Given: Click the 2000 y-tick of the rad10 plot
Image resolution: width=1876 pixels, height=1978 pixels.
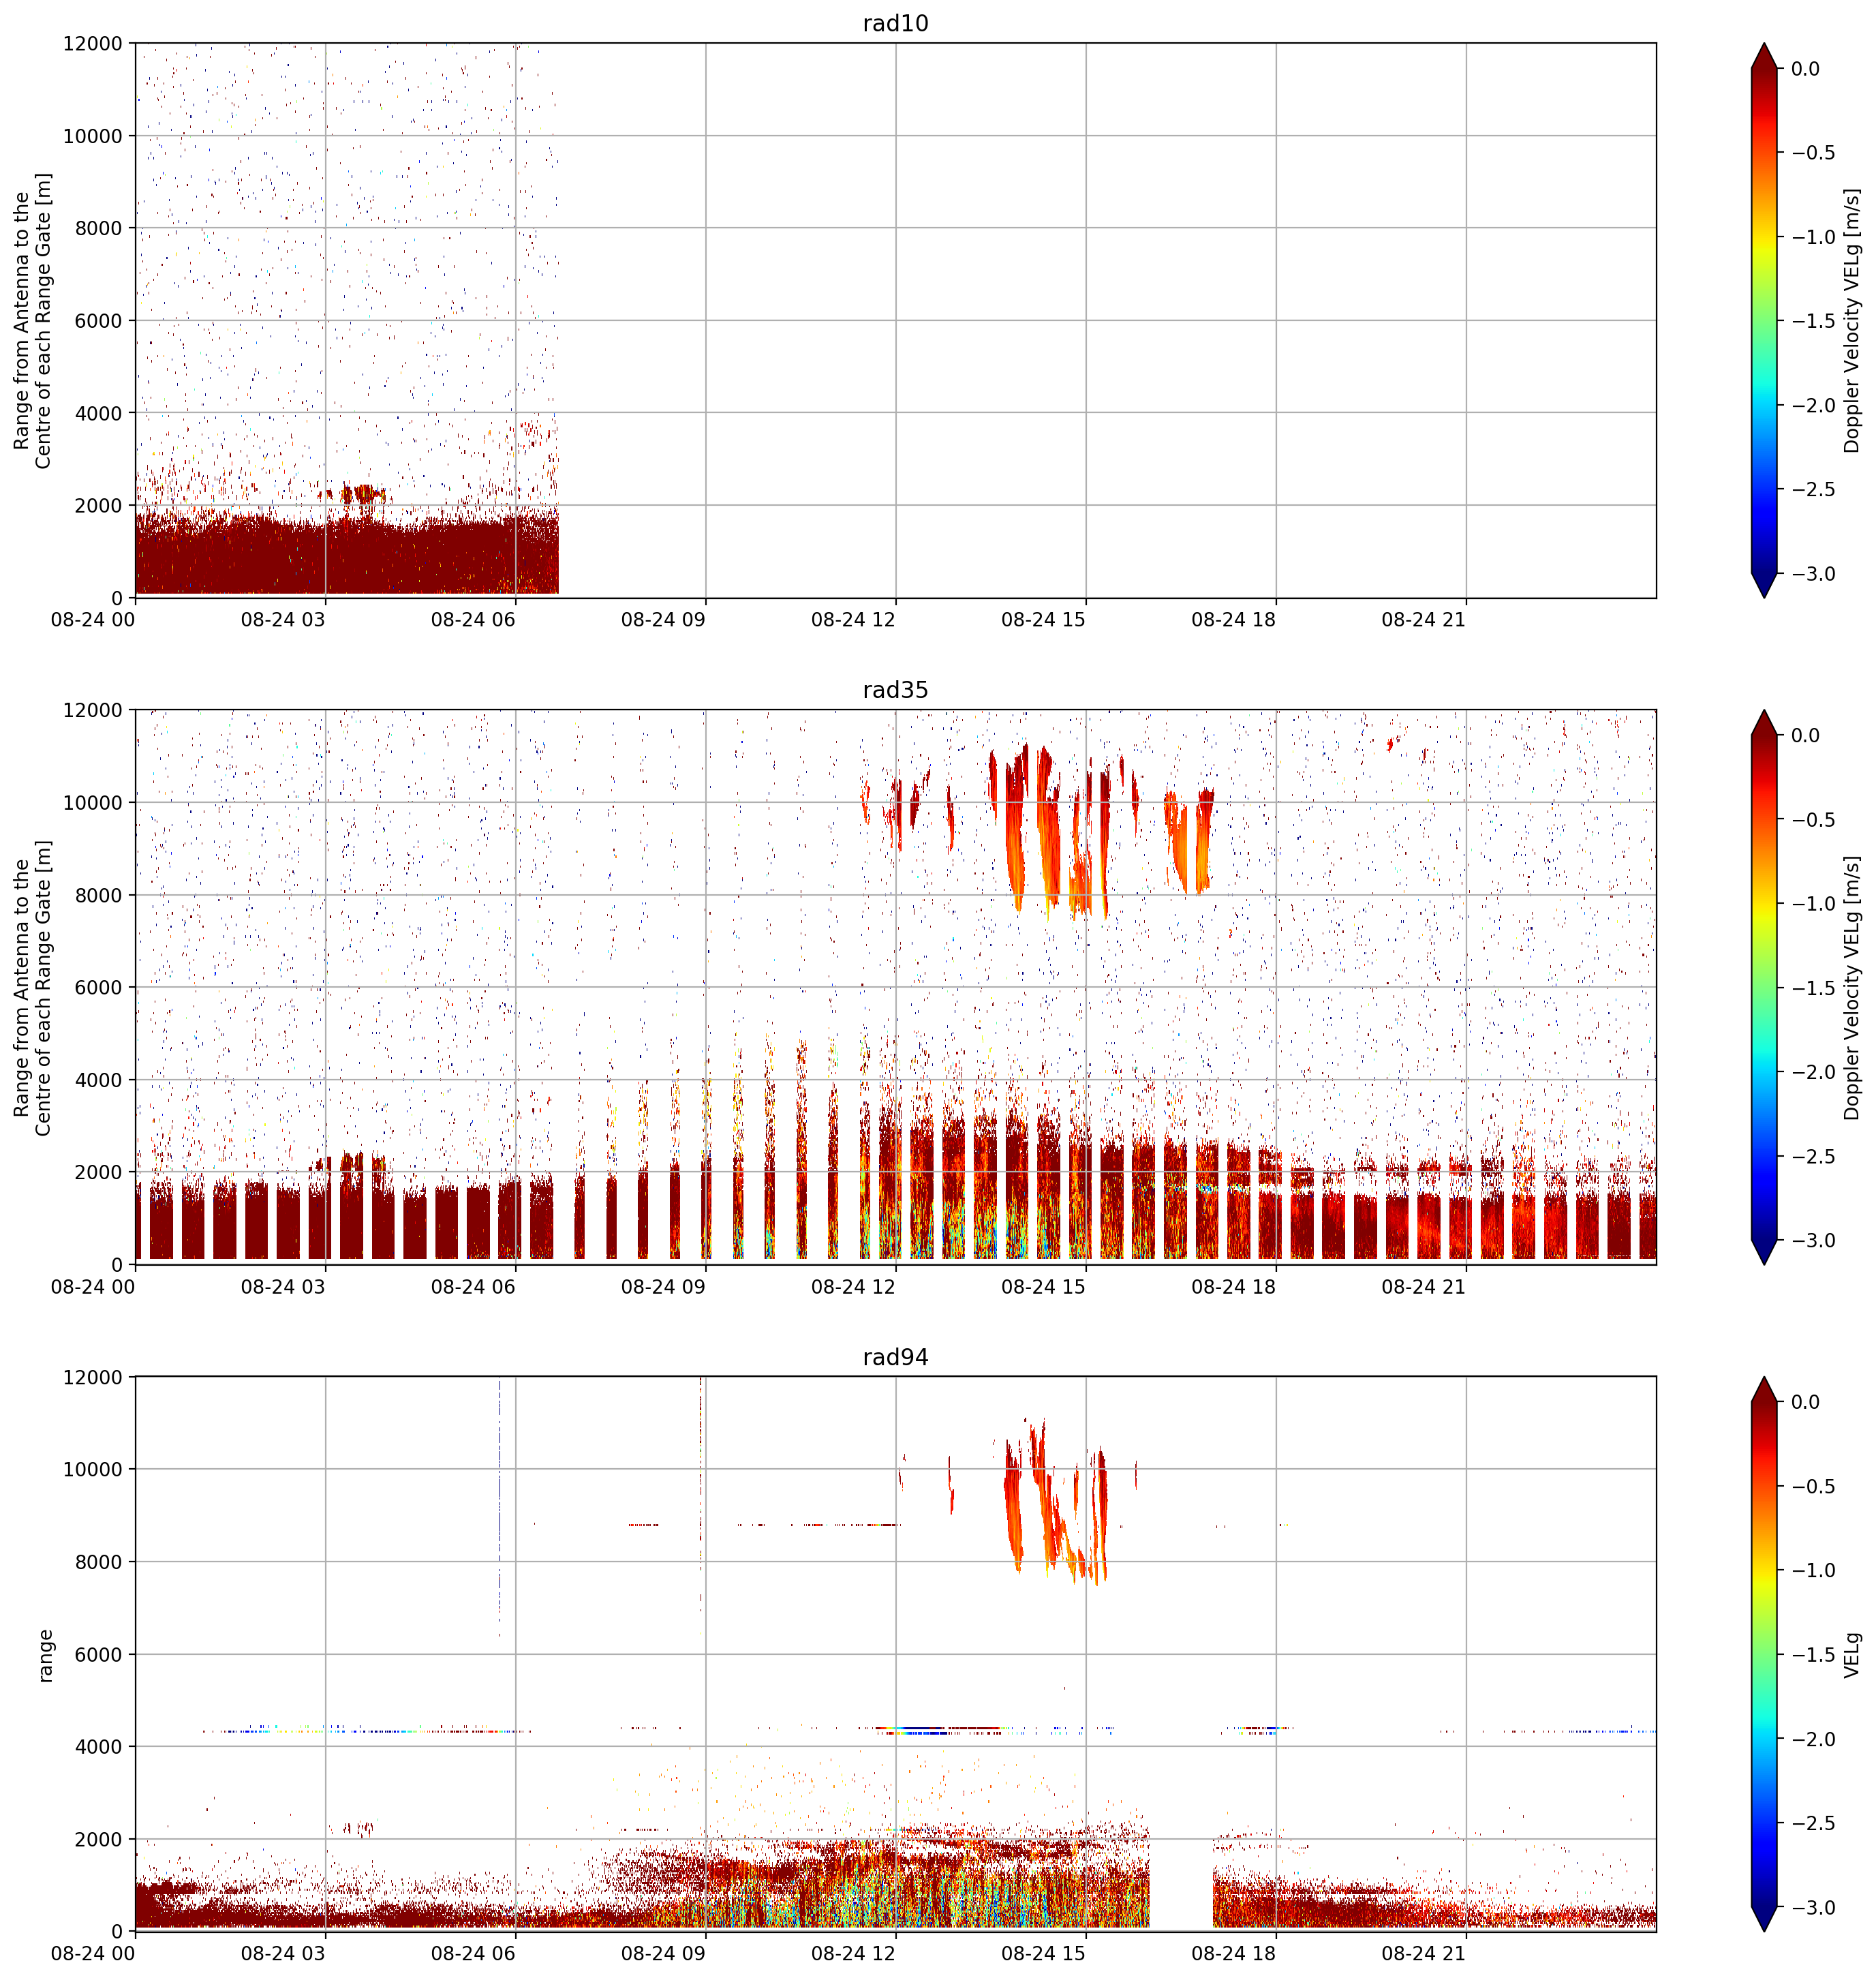Looking at the screenshot, I should pos(98,505).
